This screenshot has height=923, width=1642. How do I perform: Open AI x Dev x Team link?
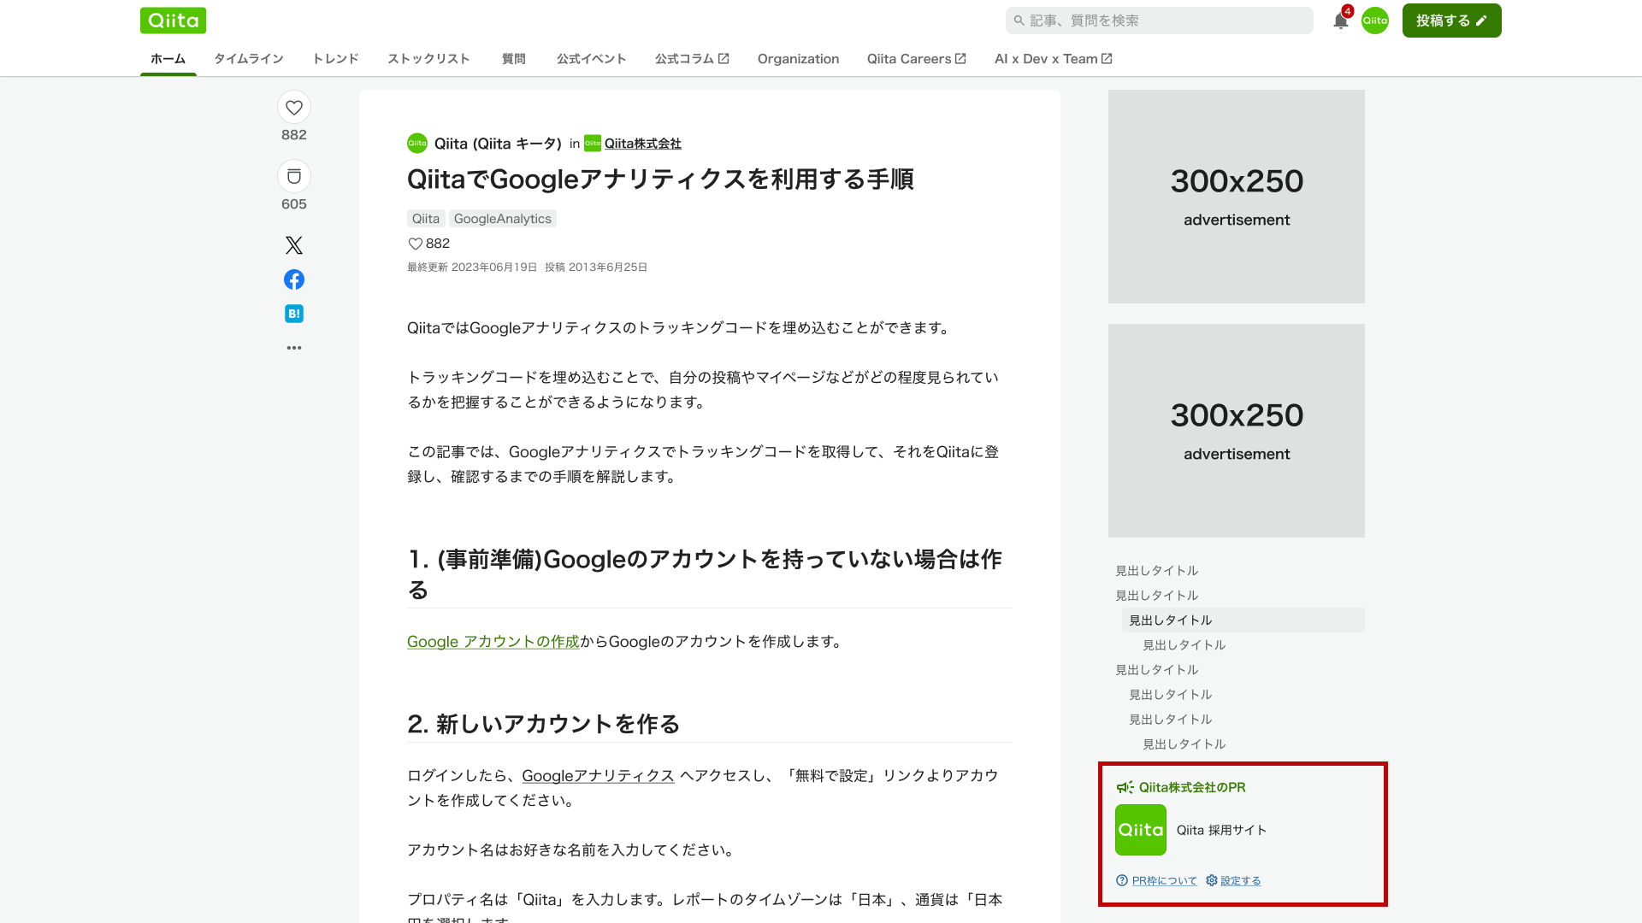1054,58
